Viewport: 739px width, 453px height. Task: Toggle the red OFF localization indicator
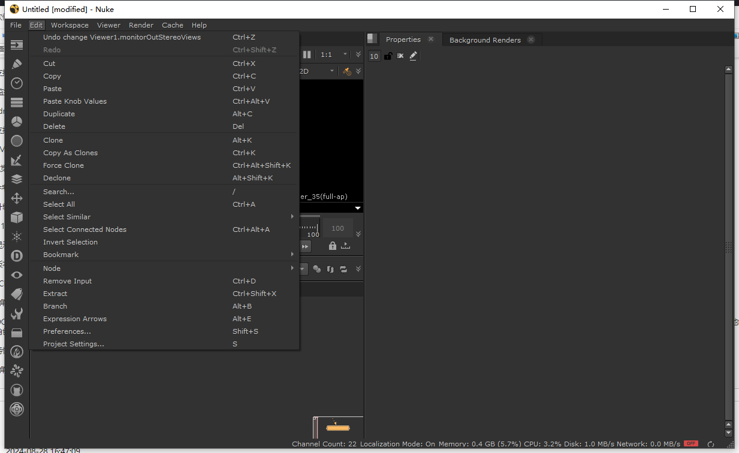pos(691,443)
